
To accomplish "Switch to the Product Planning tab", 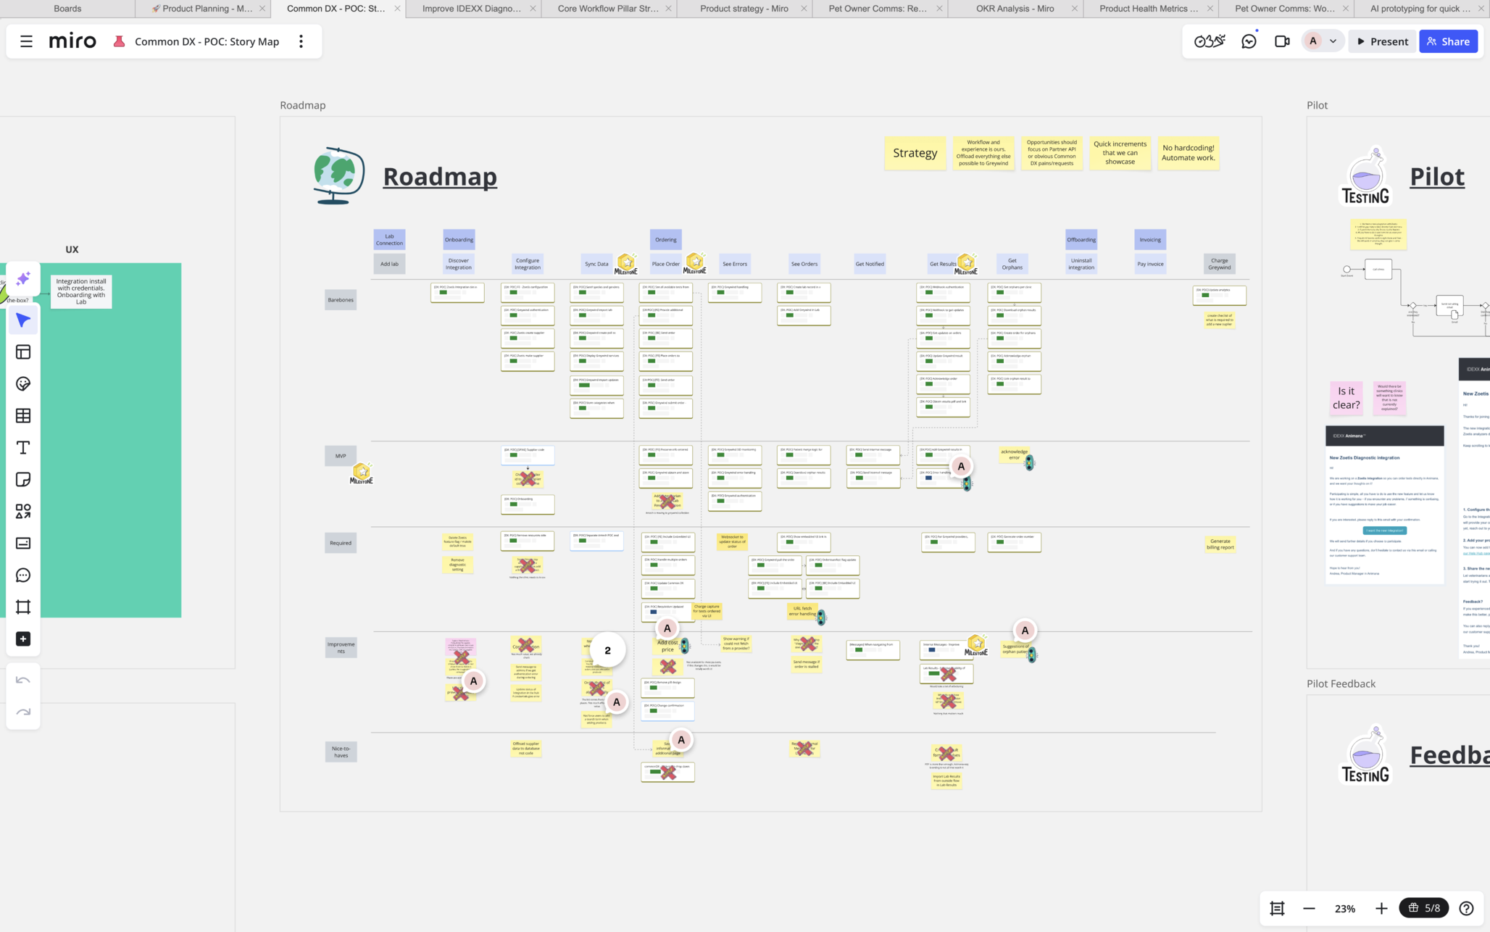I will (x=202, y=9).
